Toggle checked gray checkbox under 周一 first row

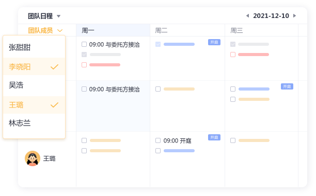click(84, 55)
